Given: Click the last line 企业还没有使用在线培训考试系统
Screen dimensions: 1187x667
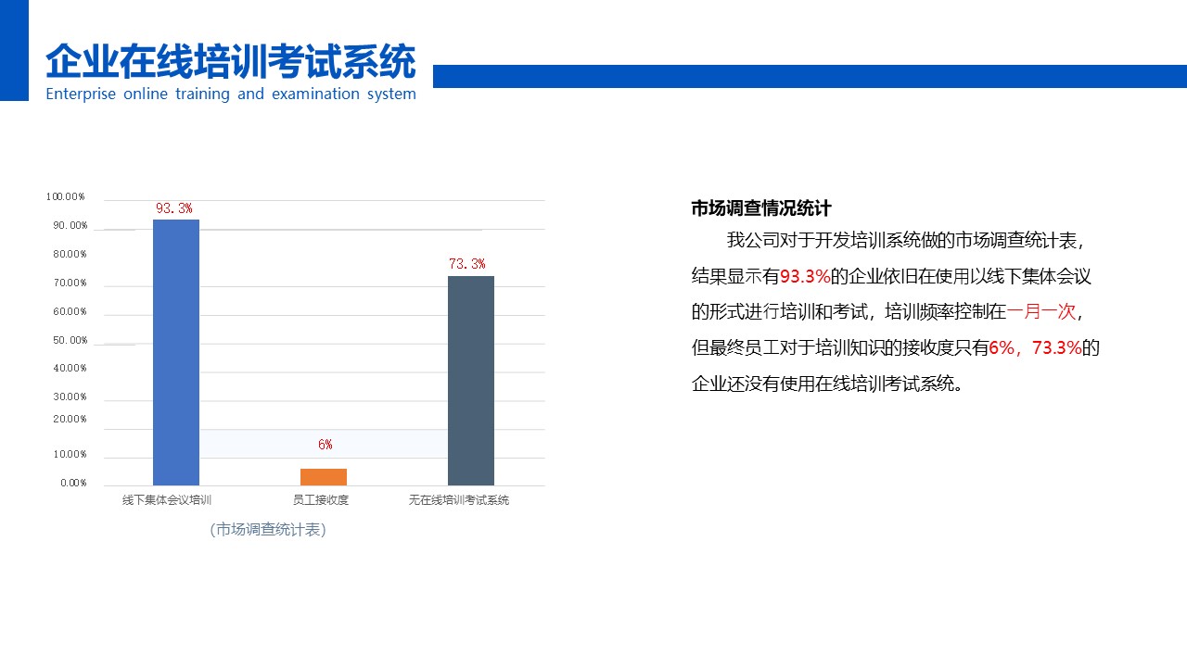Looking at the screenshot, I should click(829, 383).
